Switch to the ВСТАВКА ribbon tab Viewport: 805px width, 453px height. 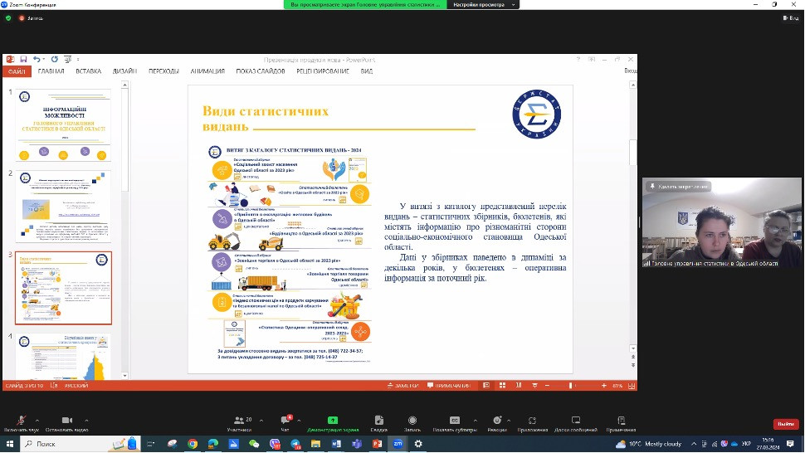(x=88, y=71)
